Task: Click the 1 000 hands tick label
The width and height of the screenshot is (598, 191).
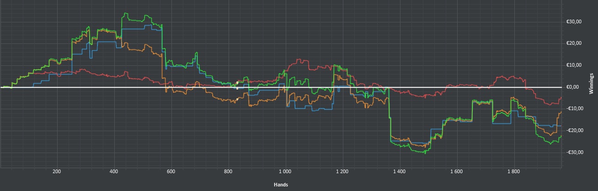Action: click(285, 172)
